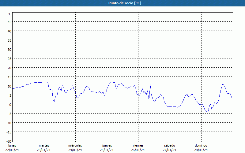Click the 'lunes' day label
Viewport: 245px width, 153px height.
pyautogui.click(x=12, y=145)
